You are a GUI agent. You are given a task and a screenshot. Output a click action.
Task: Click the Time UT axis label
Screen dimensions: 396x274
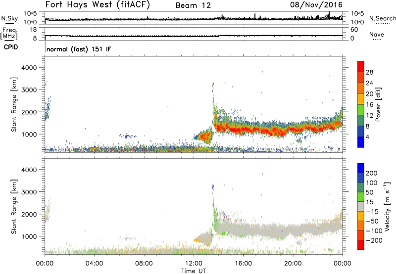click(194, 271)
